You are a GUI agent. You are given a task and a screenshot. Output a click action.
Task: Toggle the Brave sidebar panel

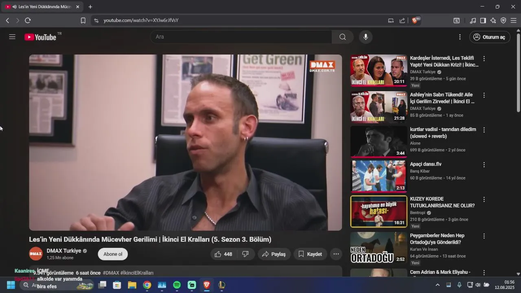point(483,20)
